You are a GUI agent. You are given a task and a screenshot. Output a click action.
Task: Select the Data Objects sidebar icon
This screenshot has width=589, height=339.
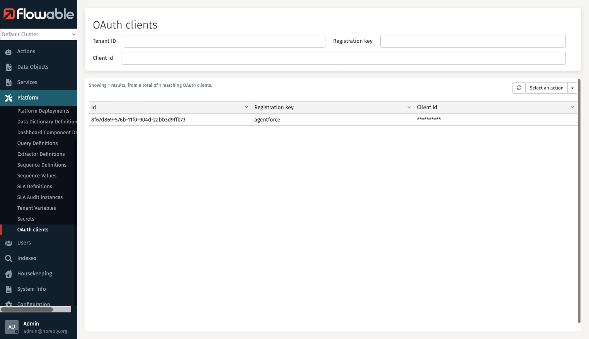click(9, 67)
